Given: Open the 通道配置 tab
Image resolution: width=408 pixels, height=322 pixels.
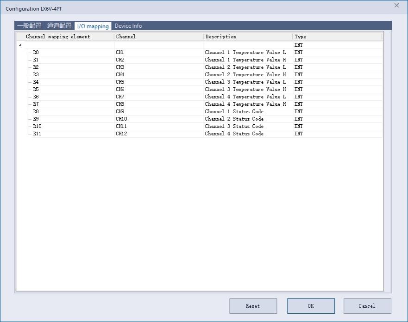Looking at the screenshot, I should pos(59,26).
